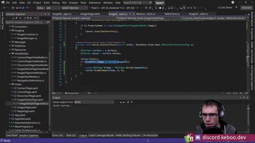Collapse the Views folder

[10, 84]
